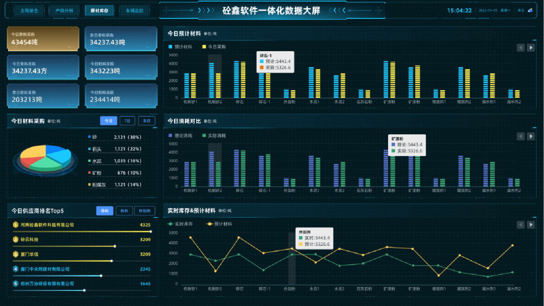Click the cloudy weather icon in header
The image size is (544, 306).
[x=530, y=10]
